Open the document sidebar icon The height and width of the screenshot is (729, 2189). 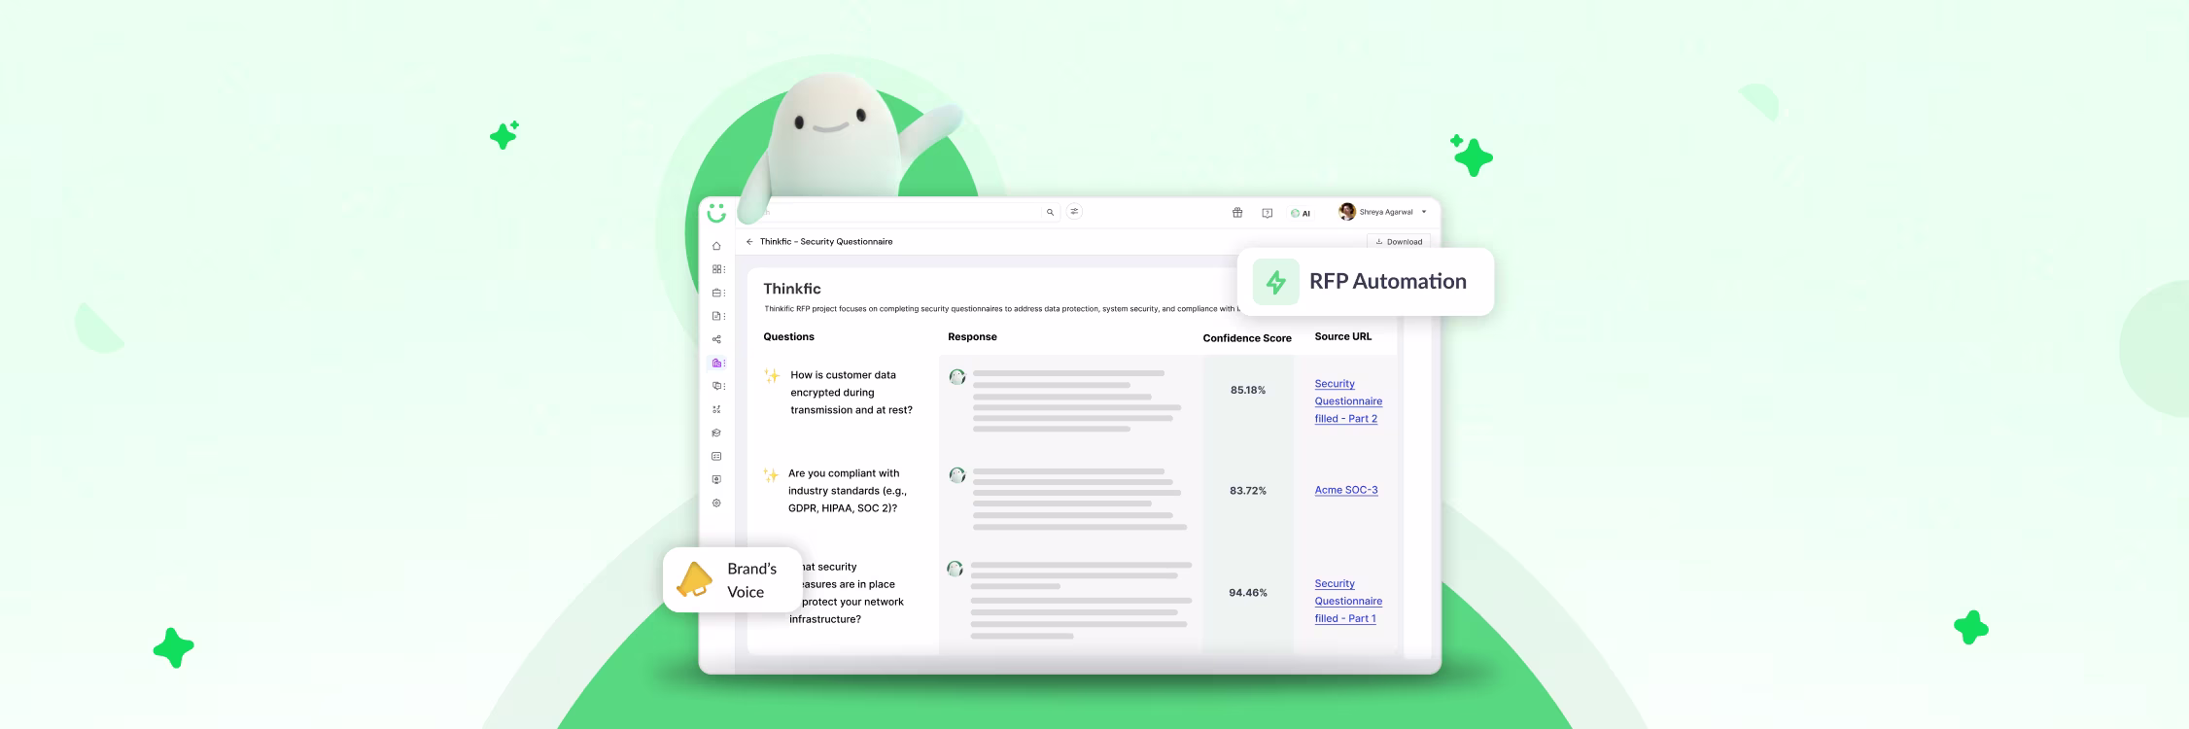(x=717, y=316)
